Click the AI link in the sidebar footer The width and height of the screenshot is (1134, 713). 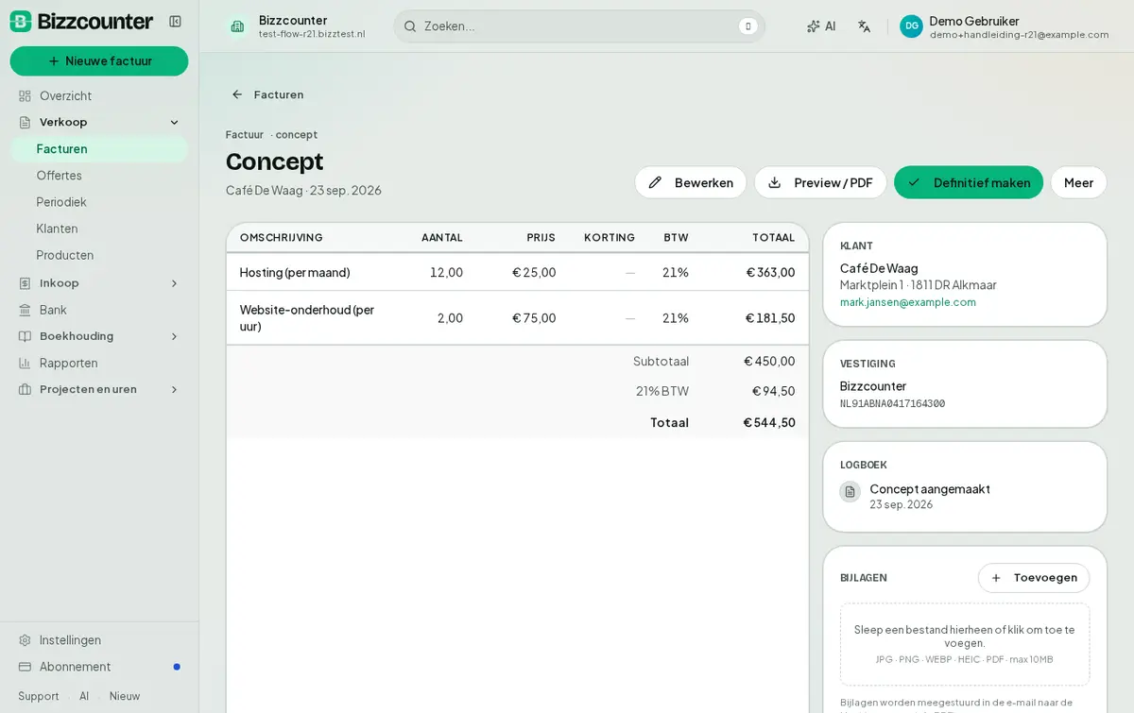(x=84, y=696)
